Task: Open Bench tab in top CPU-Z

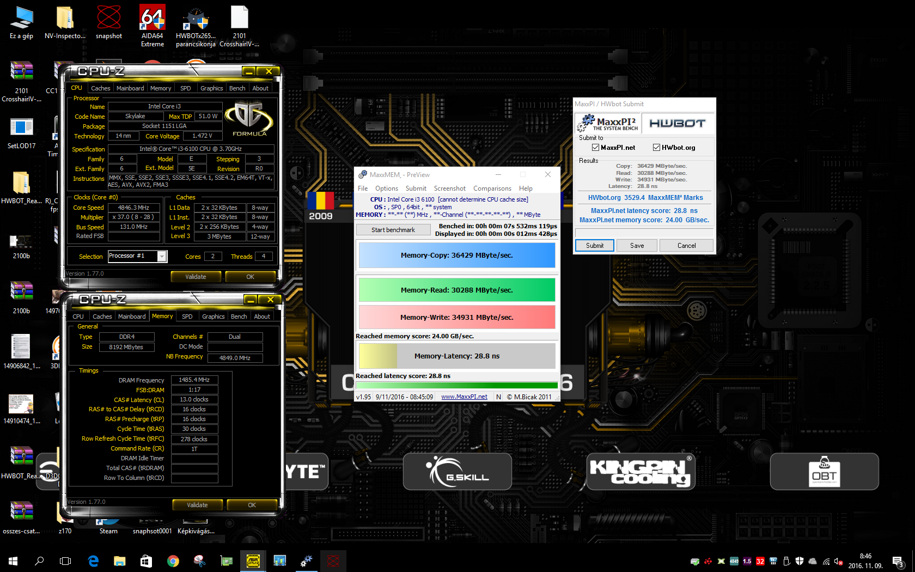Action: click(237, 88)
